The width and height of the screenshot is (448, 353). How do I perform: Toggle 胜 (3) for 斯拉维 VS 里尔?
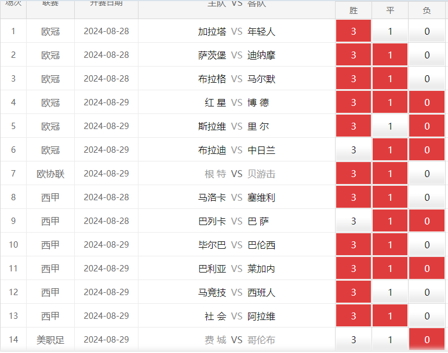coord(354,126)
